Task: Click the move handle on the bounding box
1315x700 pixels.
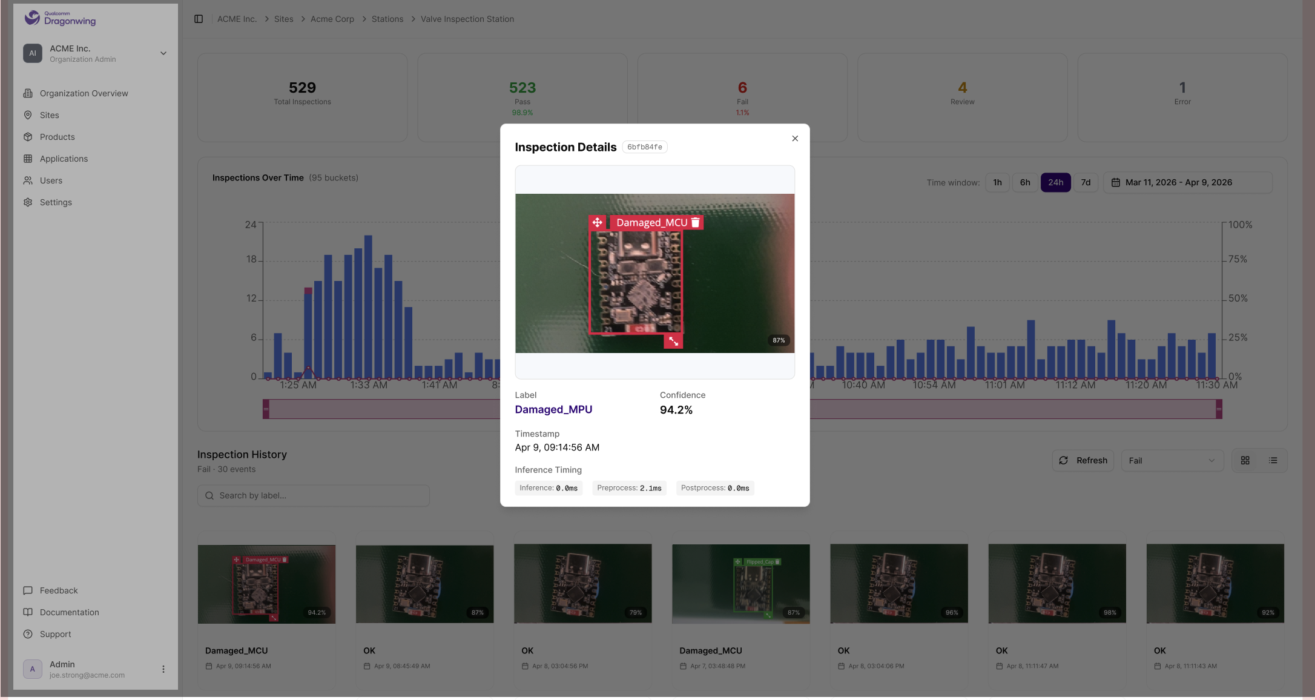Action: 597,222
